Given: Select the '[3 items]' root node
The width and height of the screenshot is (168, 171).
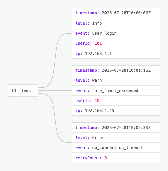Looking at the screenshot, I should coord(23,91).
